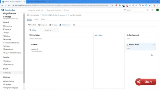Image resolution: width=160 pixels, height=90 pixels.
Task: Click the marketplace bag icon in the header
Action: (152, 10)
